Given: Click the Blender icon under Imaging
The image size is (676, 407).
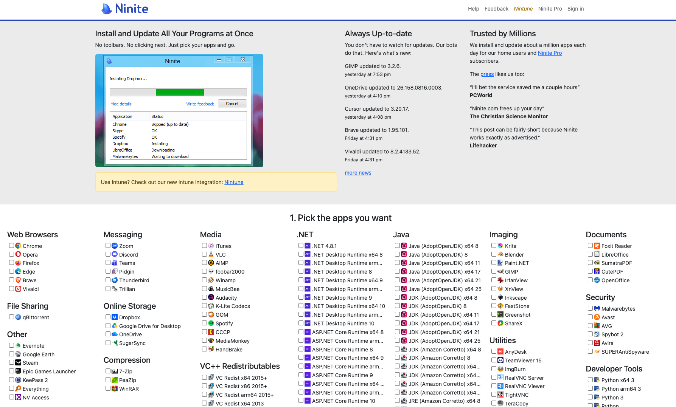Looking at the screenshot, I should 500,254.
